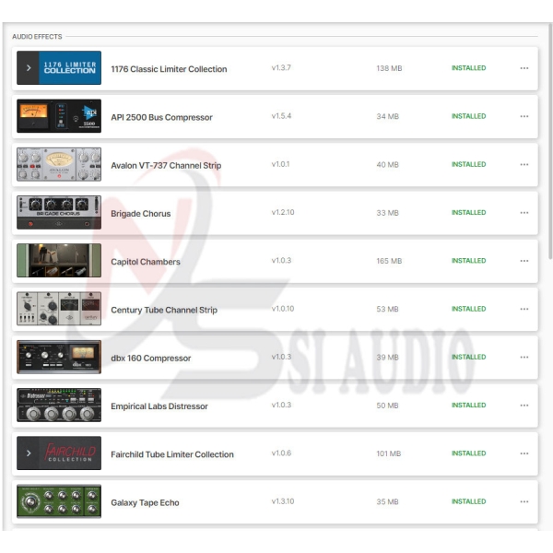Open more options for Capitol Chambers

(x=524, y=261)
